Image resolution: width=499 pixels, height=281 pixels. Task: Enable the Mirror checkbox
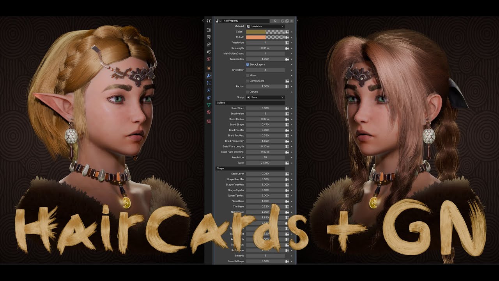pyautogui.click(x=248, y=75)
